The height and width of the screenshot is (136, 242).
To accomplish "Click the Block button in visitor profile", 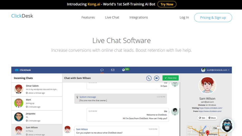I will point(212,118).
